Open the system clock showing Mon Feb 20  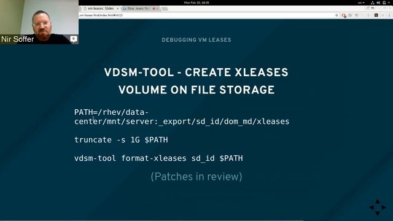(196, 2)
